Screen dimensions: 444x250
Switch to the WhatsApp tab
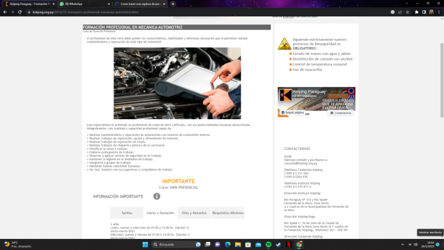tap(84, 4)
